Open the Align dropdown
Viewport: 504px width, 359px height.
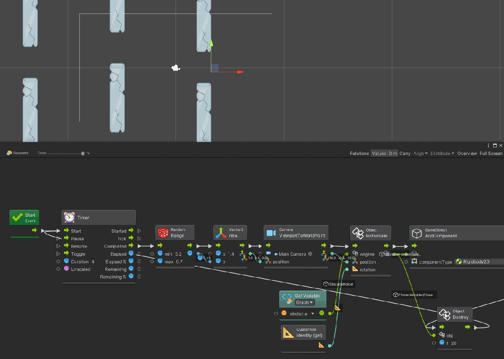pyautogui.click(x=420, y=153)
